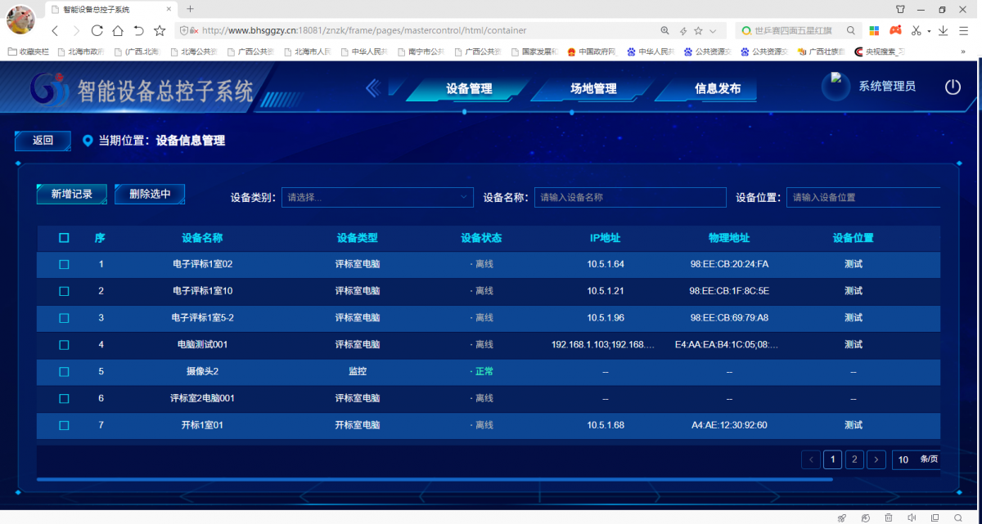Click the 新增记录 button

coord(71,194)
